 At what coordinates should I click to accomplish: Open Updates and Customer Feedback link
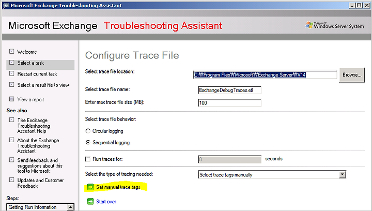pos(41,183)
